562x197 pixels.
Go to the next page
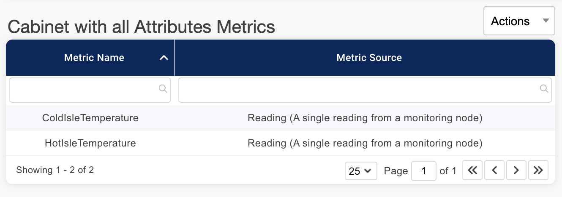(516, 170)
